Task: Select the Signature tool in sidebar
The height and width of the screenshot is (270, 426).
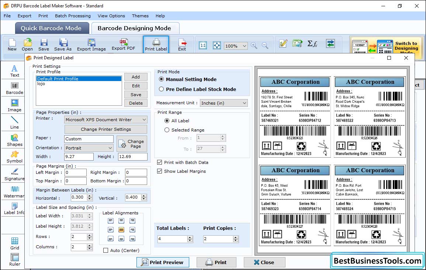Action: click(x=14, y=175)
